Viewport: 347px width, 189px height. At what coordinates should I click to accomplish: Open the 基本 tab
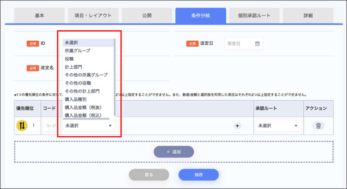pos(39,16)
